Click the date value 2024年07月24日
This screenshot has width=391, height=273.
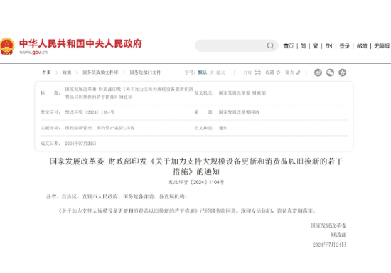[x=80, y=144]
